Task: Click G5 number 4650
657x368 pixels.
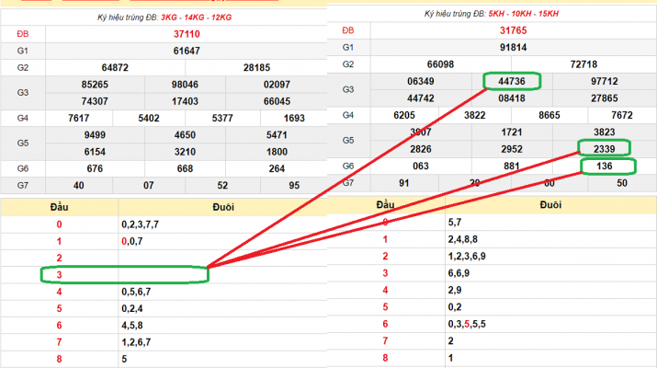Action: pyautogui.click(x=185, y=134)
